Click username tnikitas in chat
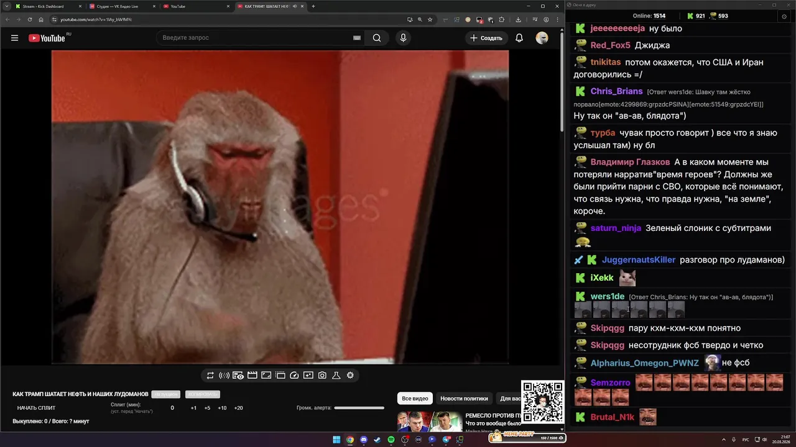This screenshot has height=447, width=796. coord(606,62)
